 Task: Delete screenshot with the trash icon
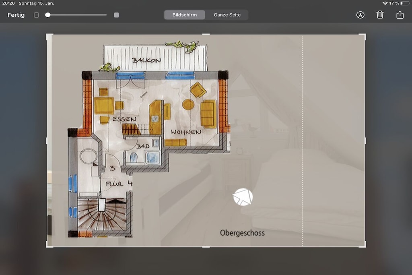[380, 15]
